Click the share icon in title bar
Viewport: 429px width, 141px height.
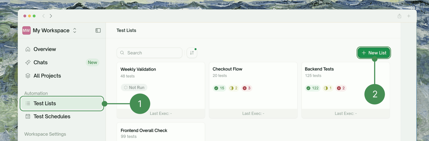[399, 16]
